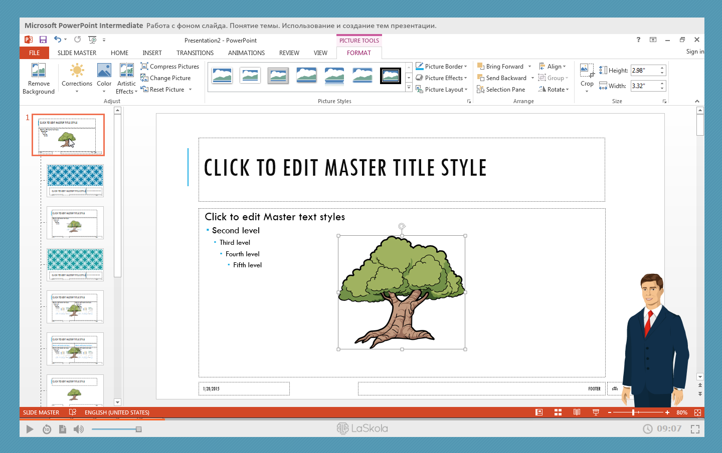
Task: Open the SLIDE MASTER ribbon tab
Action: (77, 53)
